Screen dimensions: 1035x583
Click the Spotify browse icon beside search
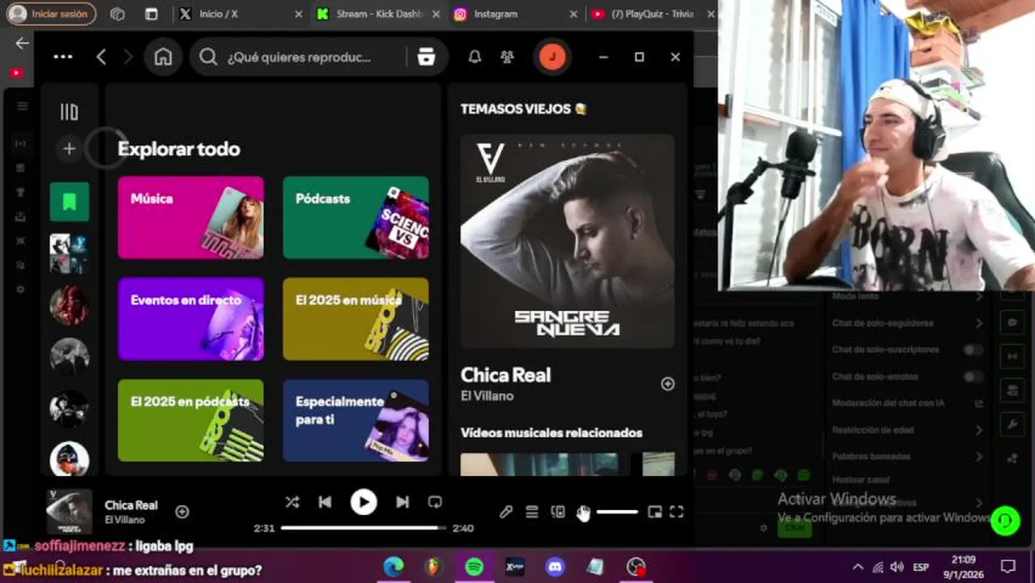[426, 57]
